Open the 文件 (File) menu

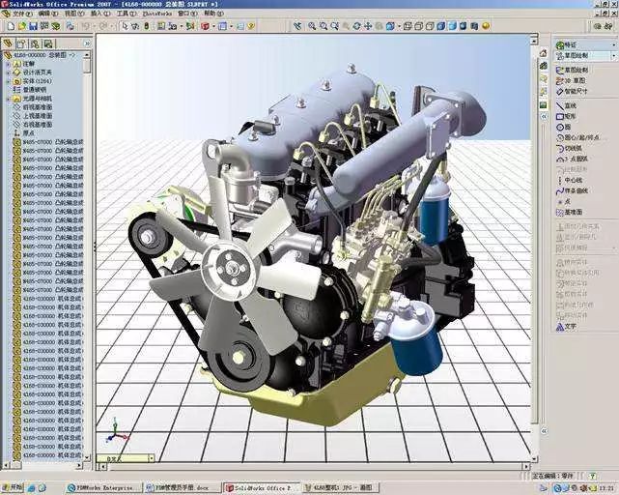(x=22, y=14)
